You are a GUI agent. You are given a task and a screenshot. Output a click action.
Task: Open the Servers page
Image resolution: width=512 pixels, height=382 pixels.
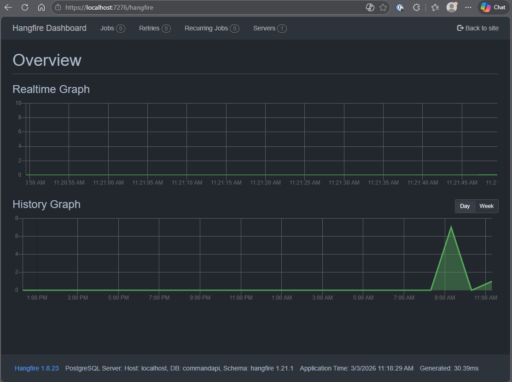264,28
